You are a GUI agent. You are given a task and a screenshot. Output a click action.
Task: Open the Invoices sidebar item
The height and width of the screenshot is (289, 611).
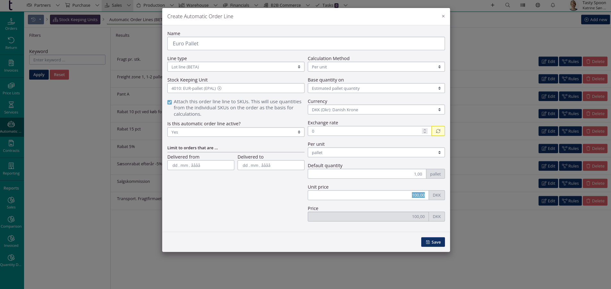(11, 66)
